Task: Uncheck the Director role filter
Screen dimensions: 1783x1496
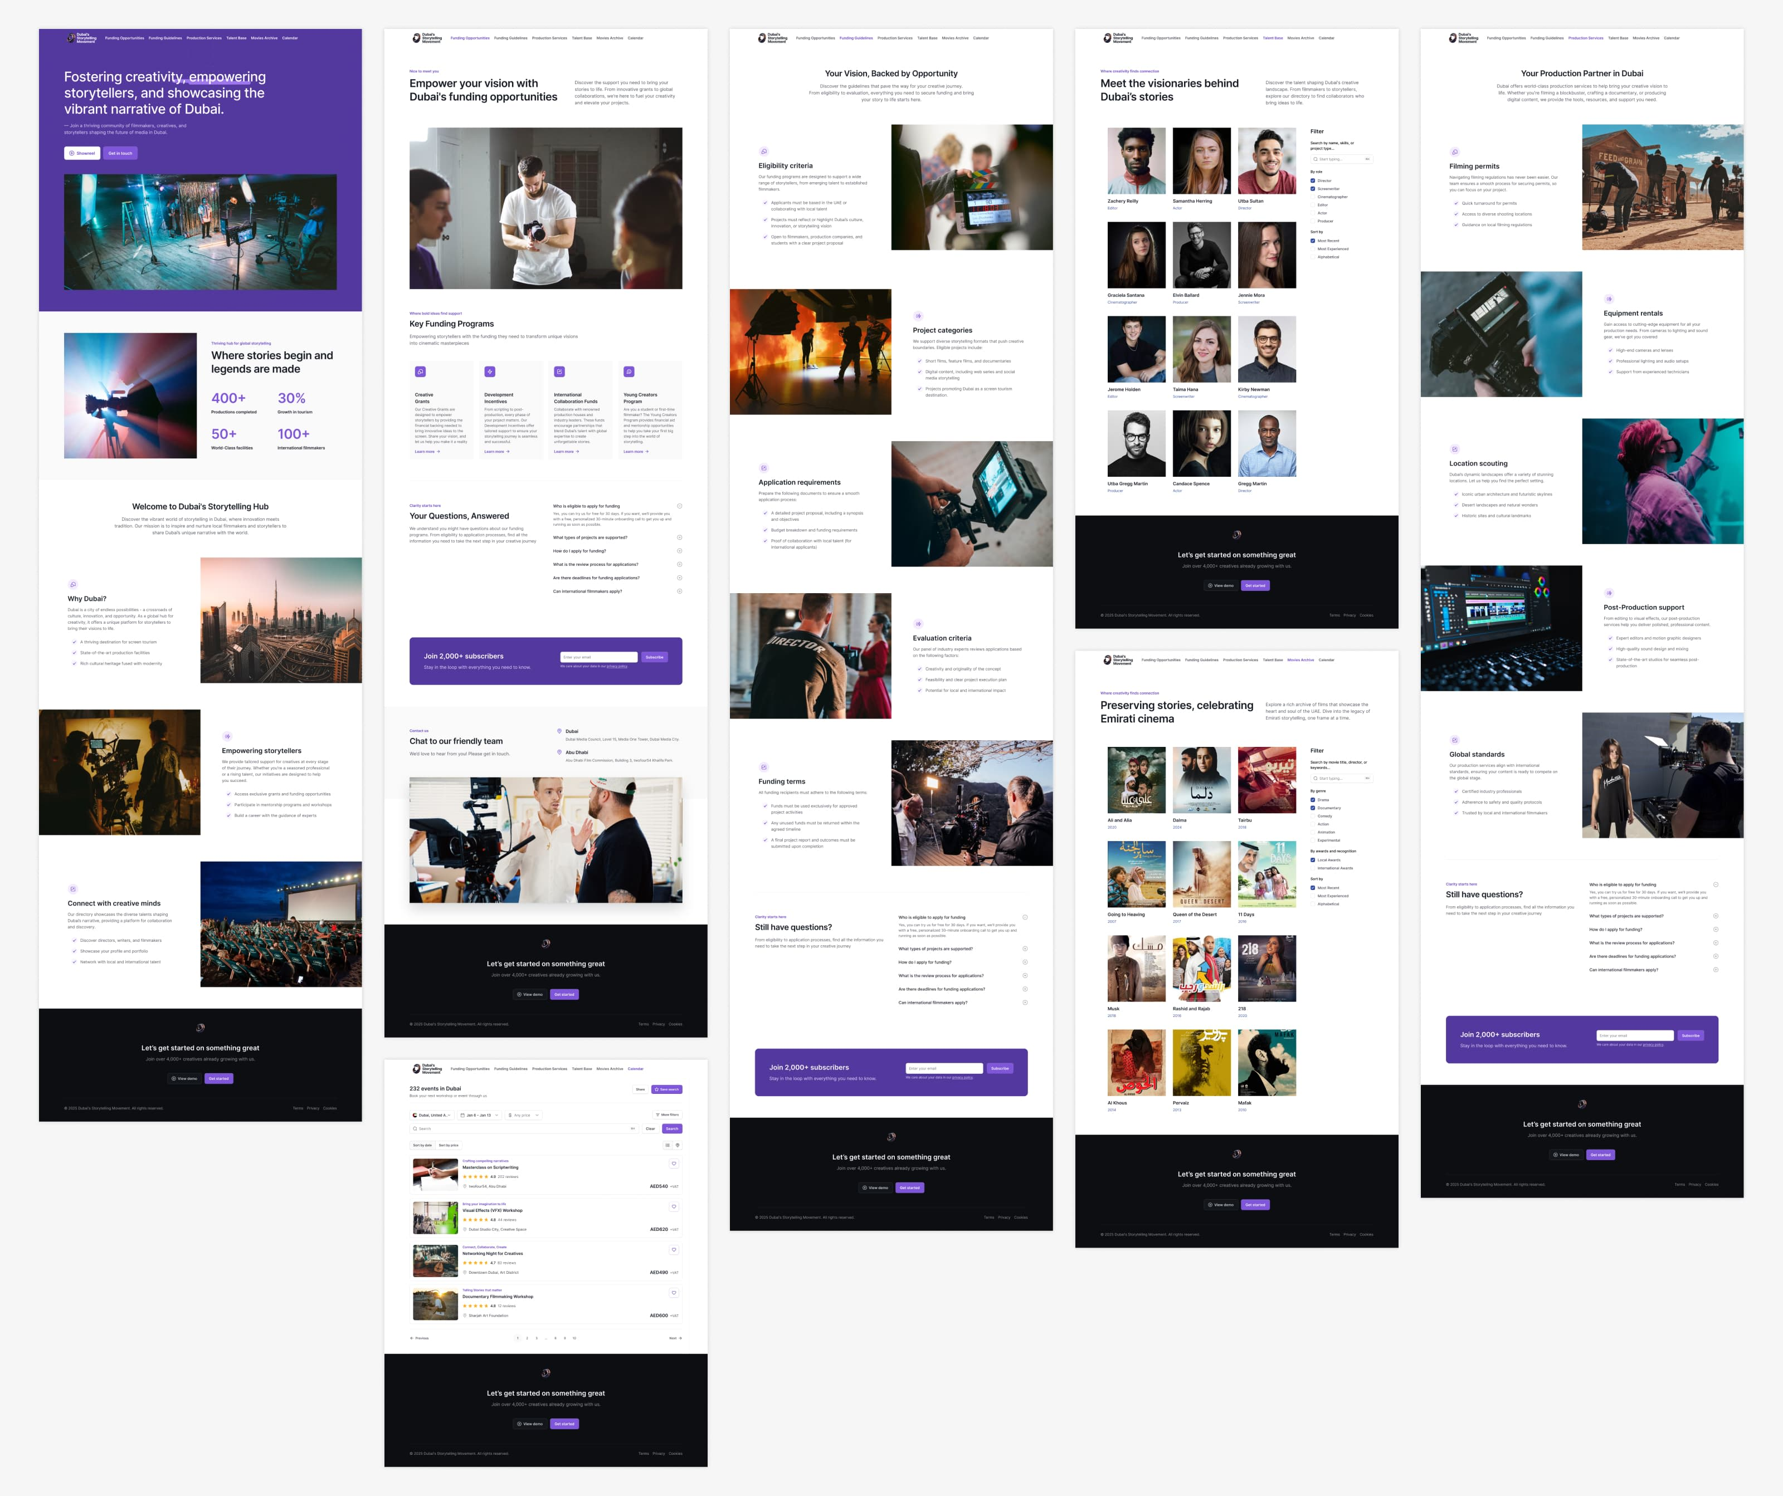Action: click(x=1313, y=181)
